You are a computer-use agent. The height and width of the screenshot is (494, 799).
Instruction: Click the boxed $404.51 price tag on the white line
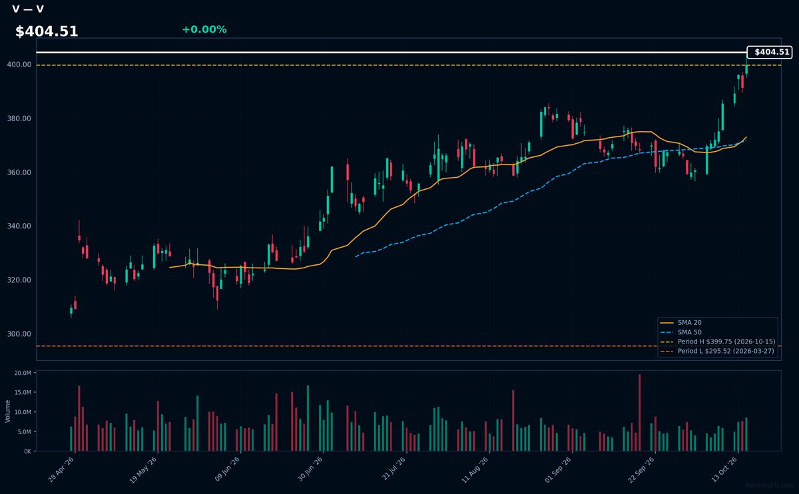click(x=769, y=52)
